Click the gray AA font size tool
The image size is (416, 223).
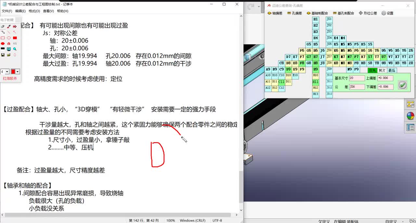(15, 44)
